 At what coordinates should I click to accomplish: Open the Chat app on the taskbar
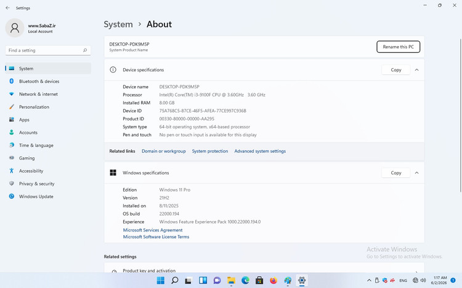tap(217, 281)
